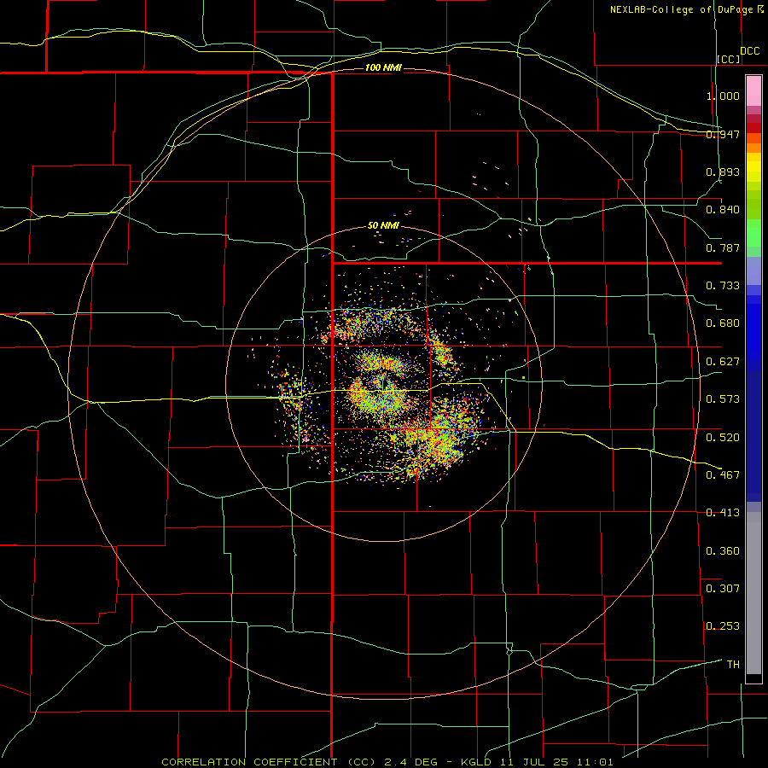Pick the bright green color bar segment
Screen dimensions: 768x768
click(753, 233)
